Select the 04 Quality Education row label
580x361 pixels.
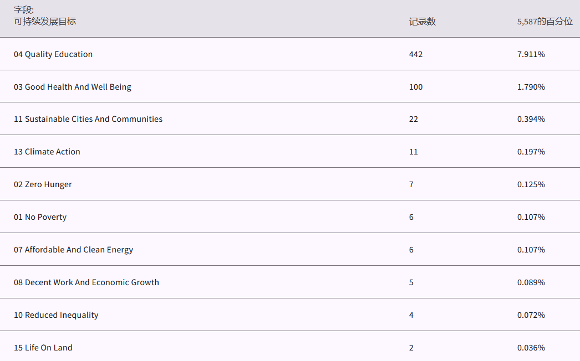click(x=53, y=54)
